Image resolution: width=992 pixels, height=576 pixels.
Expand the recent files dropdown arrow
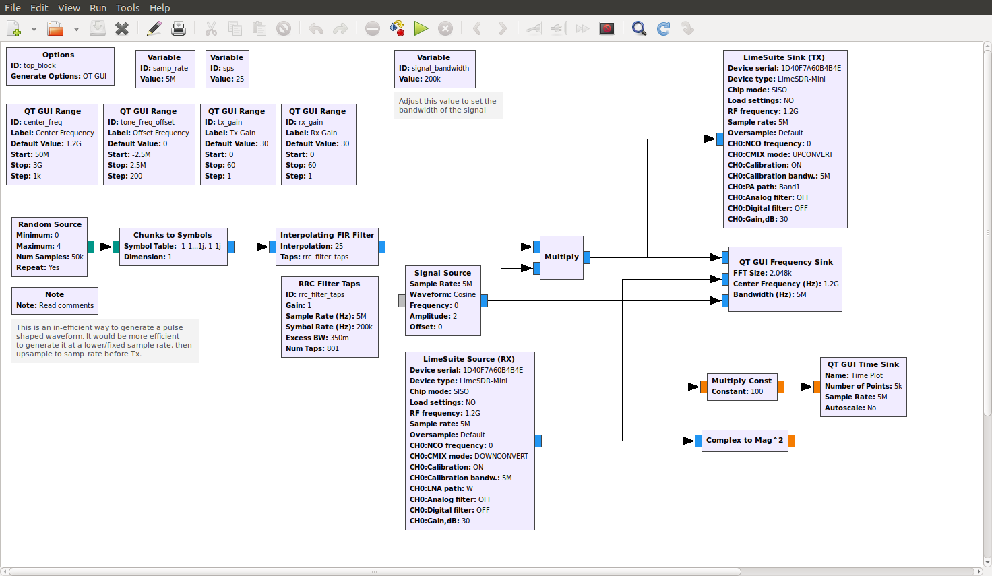pos(76,29)
